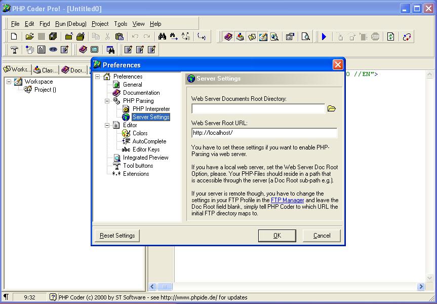Select PHP Interpreter in preferences tree
Viewport: 437px width, 304px height.
(x=151, y=109)
